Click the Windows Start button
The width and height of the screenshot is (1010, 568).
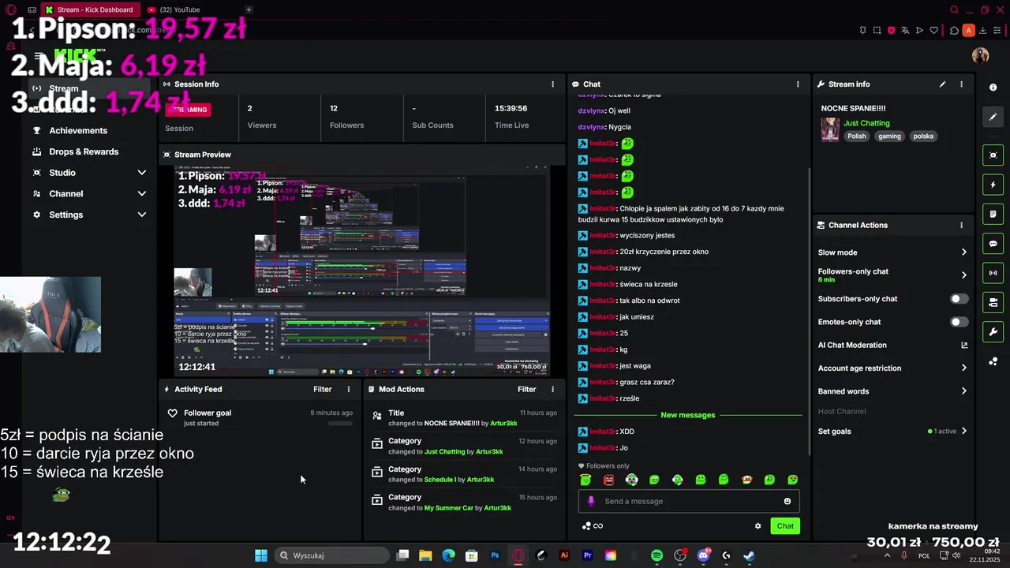260,555
